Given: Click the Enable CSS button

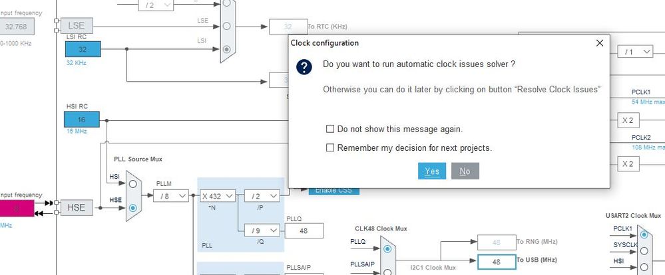Looking at the screenshot, I should pos(333,191).
